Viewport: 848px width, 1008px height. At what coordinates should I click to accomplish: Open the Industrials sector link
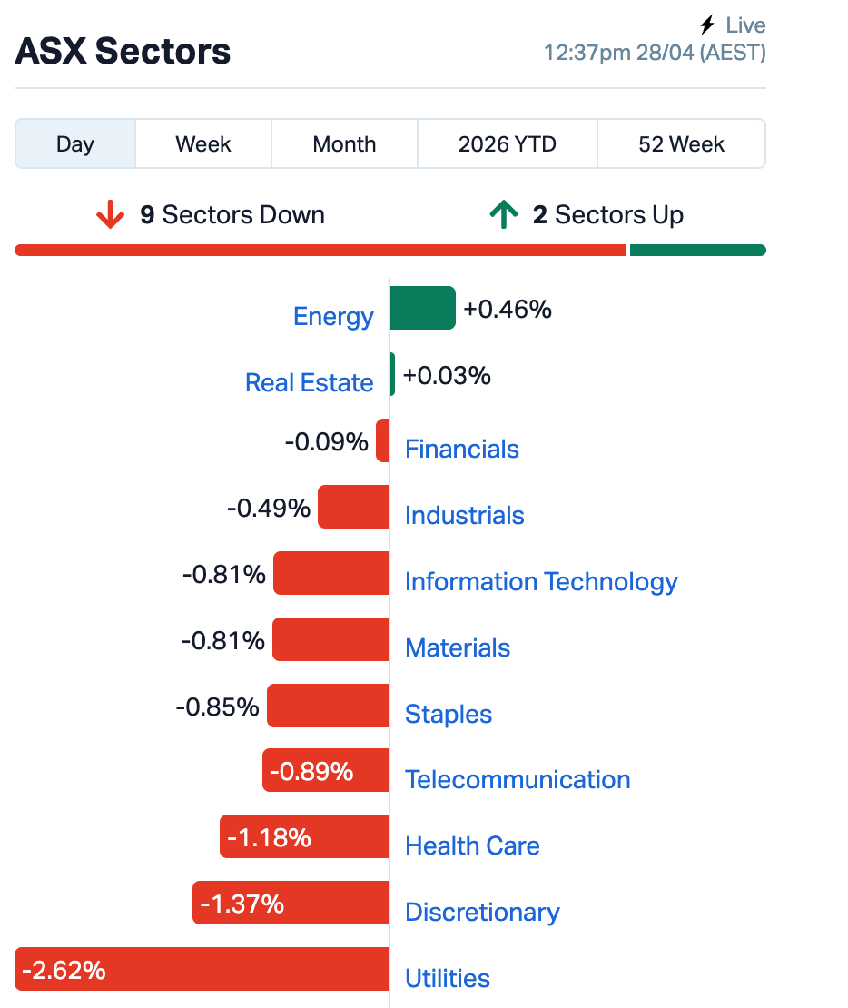(x=465, y=516)
